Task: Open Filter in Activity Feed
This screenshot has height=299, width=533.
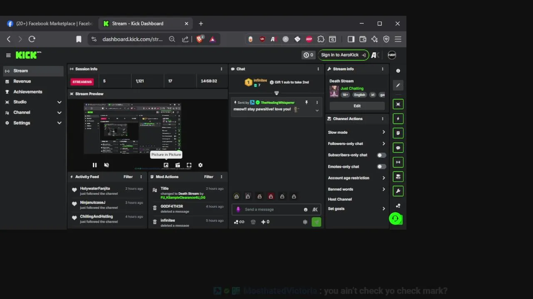Action: click(128, 177)
